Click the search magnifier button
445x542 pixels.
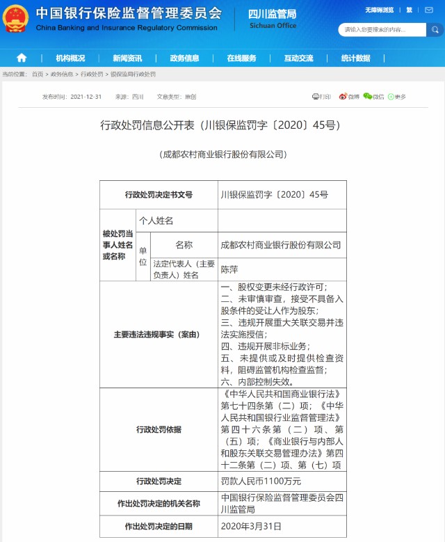point(435,30)
